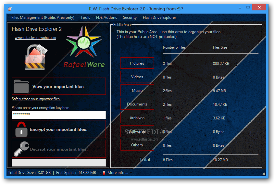Click the '3.62 KB' Archives size value
Screen dimensions: 275x185
[x=219, y=118]
